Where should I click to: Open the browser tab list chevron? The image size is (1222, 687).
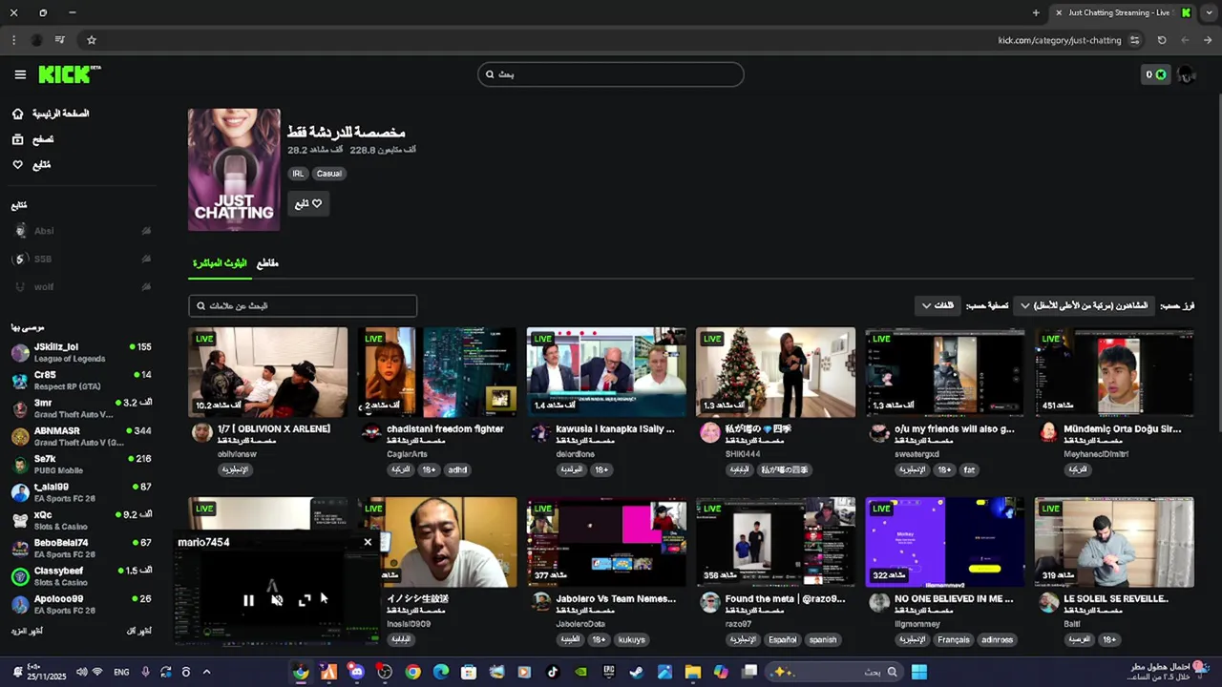(x=1208, y=12)
